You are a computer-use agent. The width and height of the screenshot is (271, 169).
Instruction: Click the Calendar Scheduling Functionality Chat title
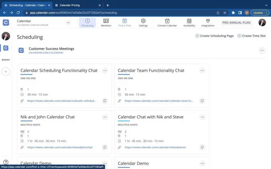pyautogui.click(x=59, y=70)
